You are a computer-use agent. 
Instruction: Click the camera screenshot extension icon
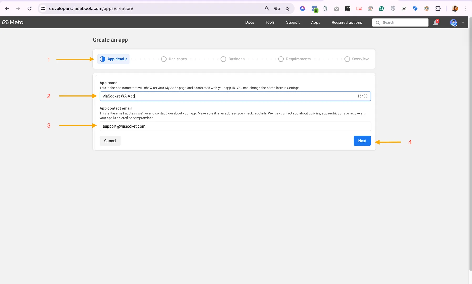click(336, 9)
